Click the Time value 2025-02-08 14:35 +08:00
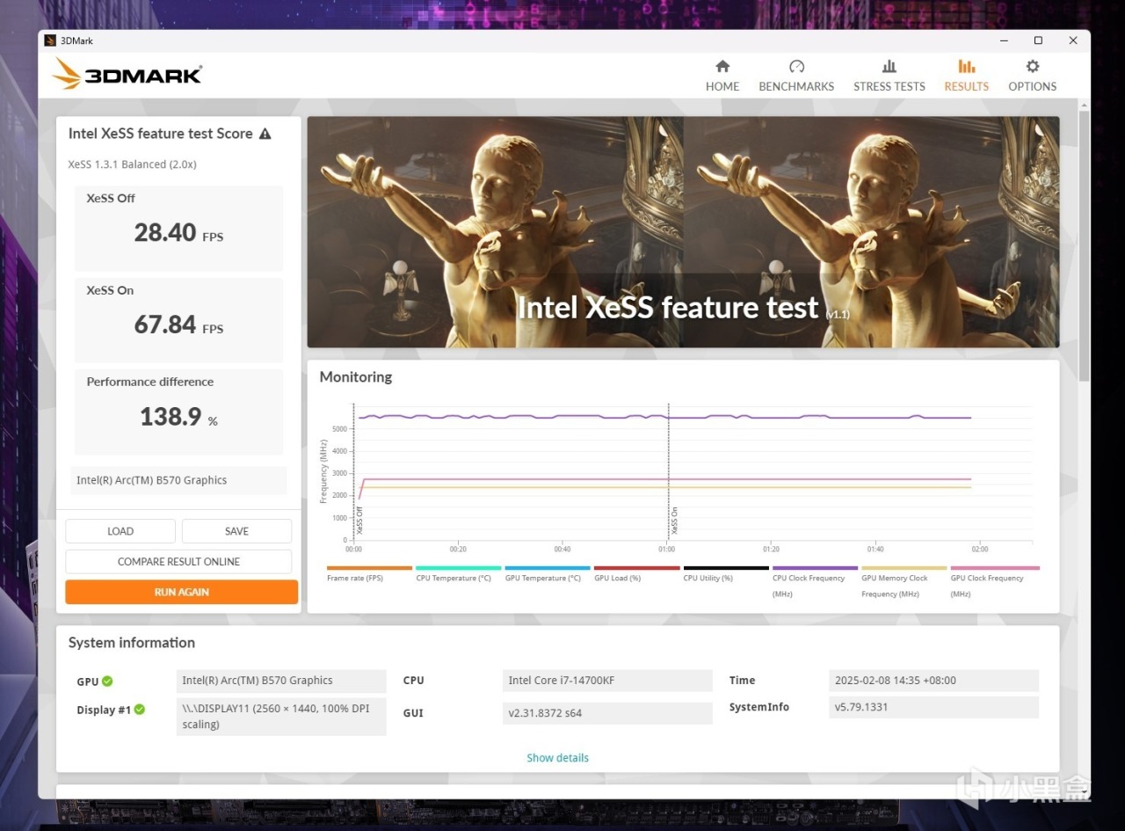 click(934, 681)
